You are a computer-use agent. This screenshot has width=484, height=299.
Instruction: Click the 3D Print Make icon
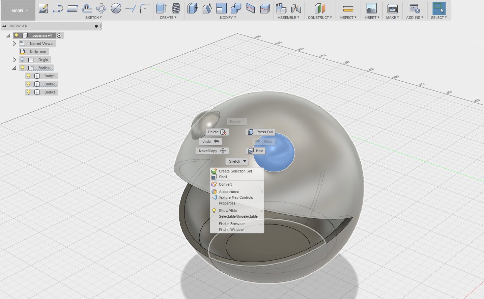click(x=392, y=8)
